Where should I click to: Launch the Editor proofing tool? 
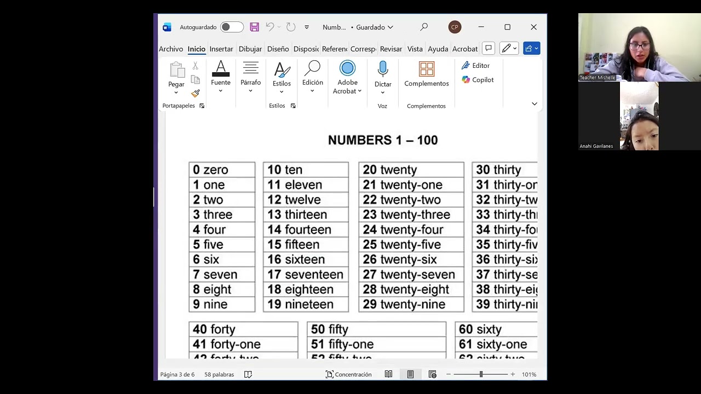coord(475,65)
